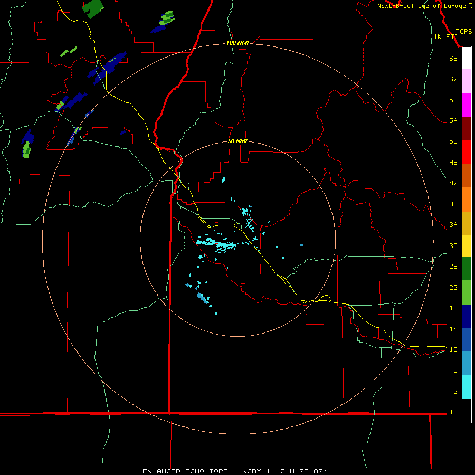Click the bright orange legend swatch
Screen dimensions: 475x475
coord(466,199)
